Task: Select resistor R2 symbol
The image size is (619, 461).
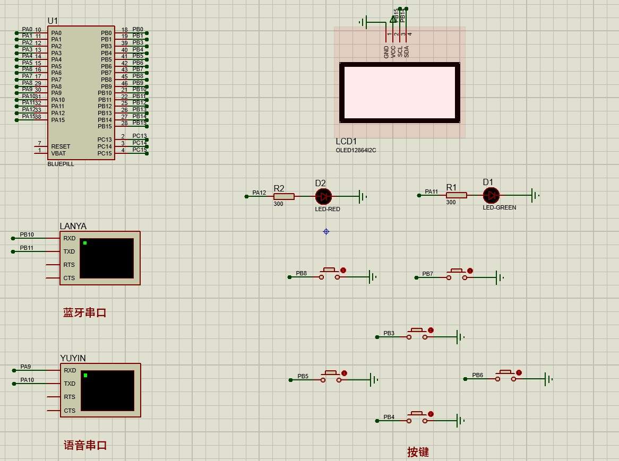Action: 284,196
